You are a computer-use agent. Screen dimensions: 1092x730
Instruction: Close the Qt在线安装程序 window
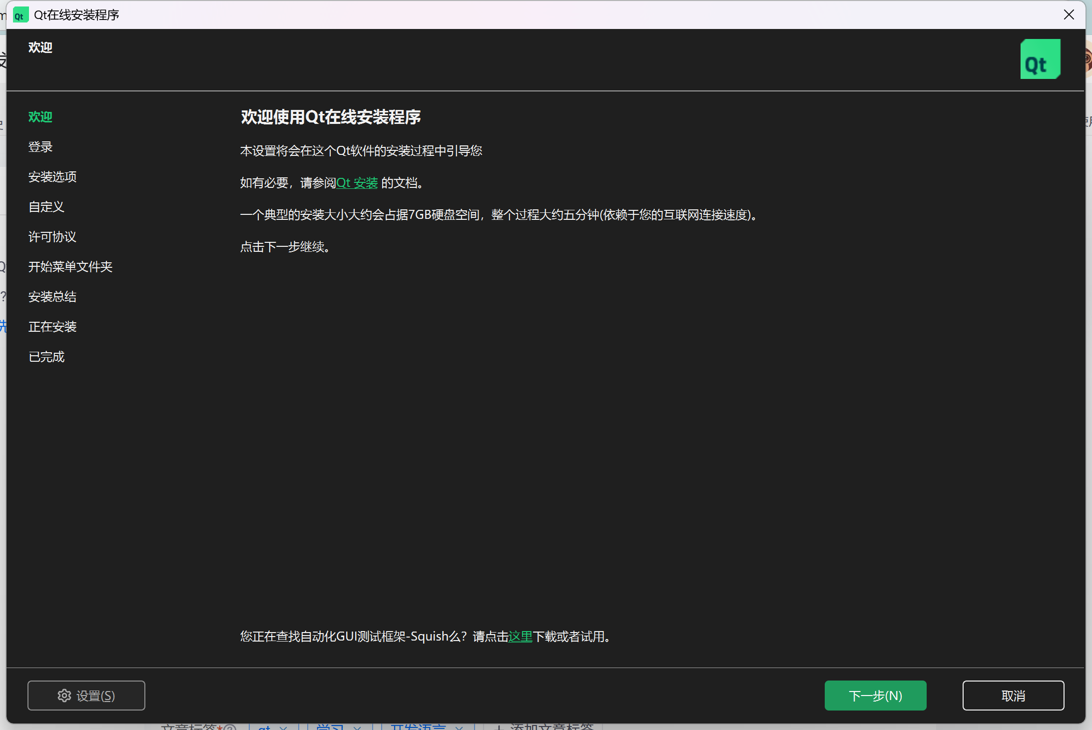click(1069, 15)
